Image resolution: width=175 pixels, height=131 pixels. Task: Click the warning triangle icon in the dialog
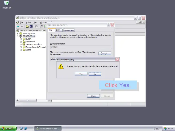pyautogui.click(x=61, y=67)
